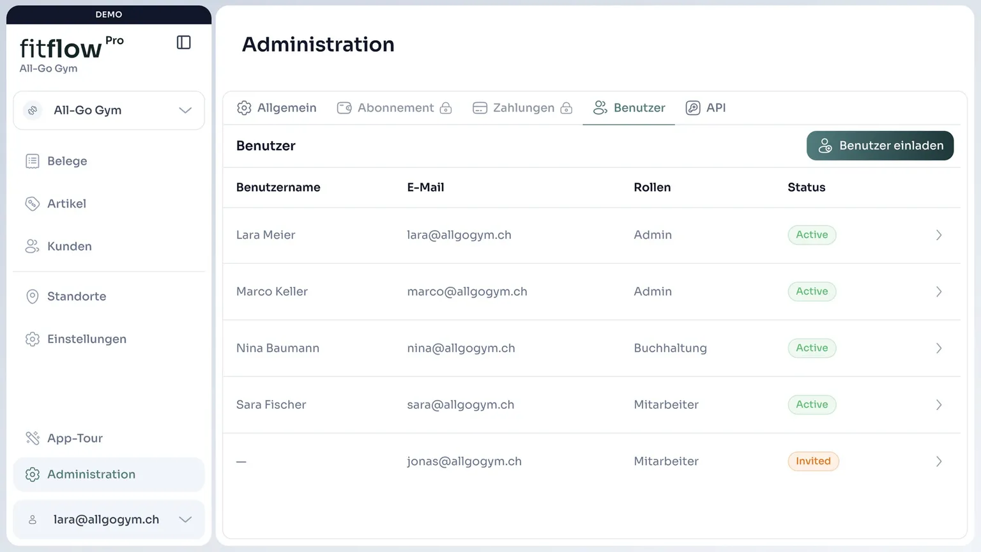Viewport: 981px width, 552px height.
Task: Click the credit card icon on Zahlungen tab
Action: pos(480,108)
